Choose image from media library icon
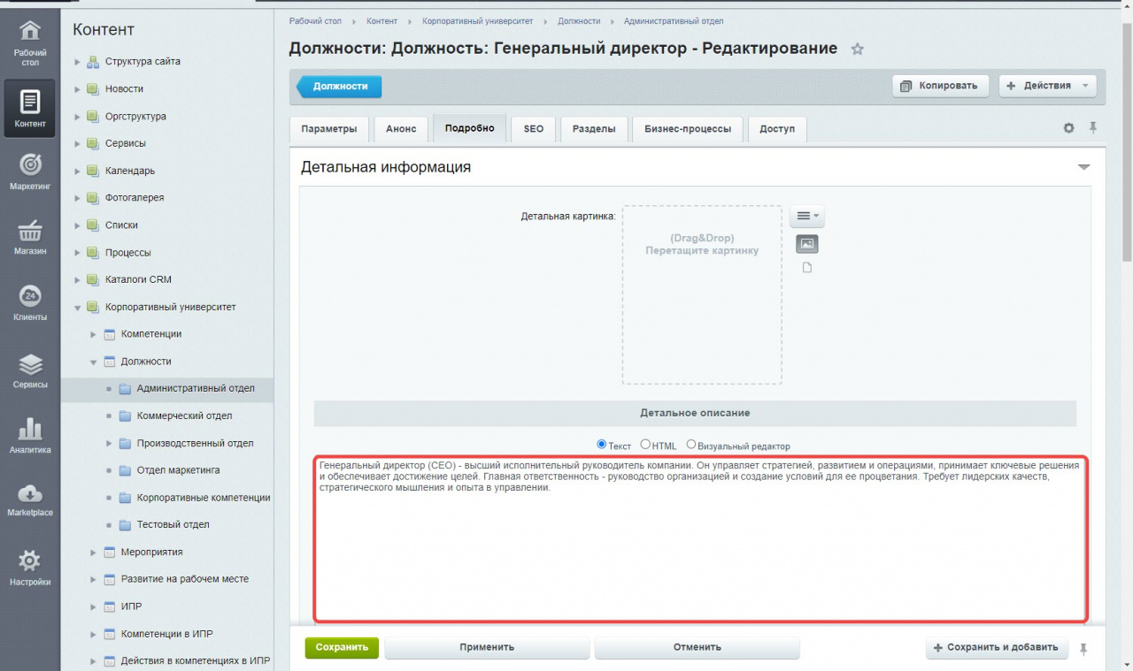This screenshot has width=1133, height=671. click(x=806, y=243)
